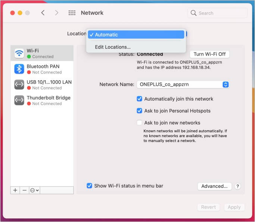
Task: Add a new network service with plus
Action: (x=15, y=190)
